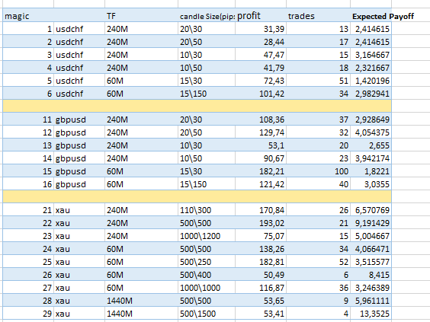Click expected payoff 8,415
The width and height of the screenshot is (430, 322).
pyautogui.click(x=371, y=275)
